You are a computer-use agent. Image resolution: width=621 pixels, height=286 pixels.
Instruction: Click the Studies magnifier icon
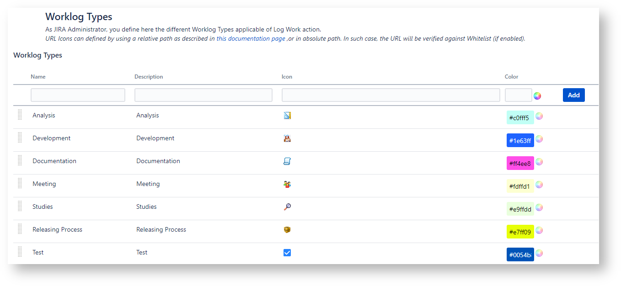pos(287,207)
